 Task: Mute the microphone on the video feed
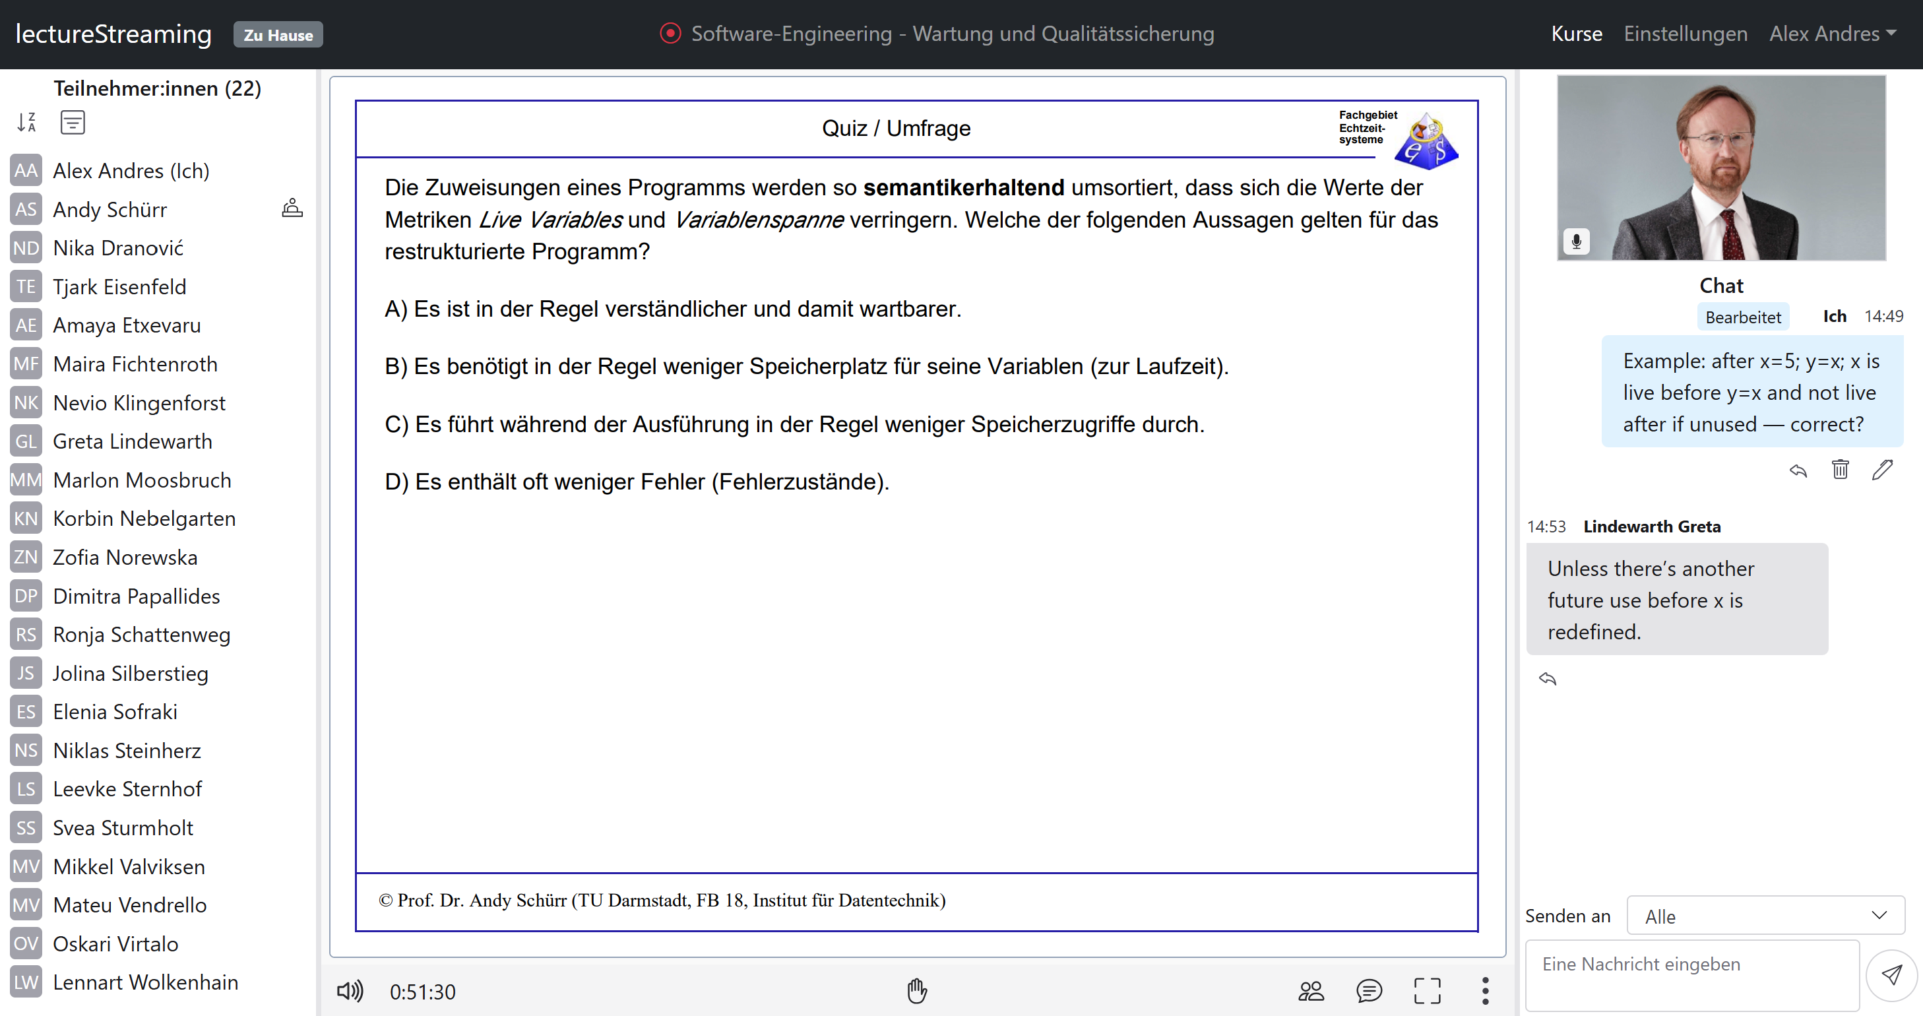[1577, 240]
